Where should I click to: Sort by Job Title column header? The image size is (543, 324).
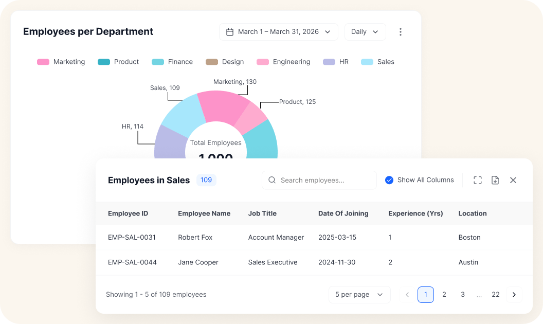(x=262, y=213)
